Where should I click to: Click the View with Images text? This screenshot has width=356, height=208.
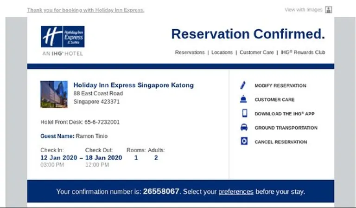tap(303, 10)
